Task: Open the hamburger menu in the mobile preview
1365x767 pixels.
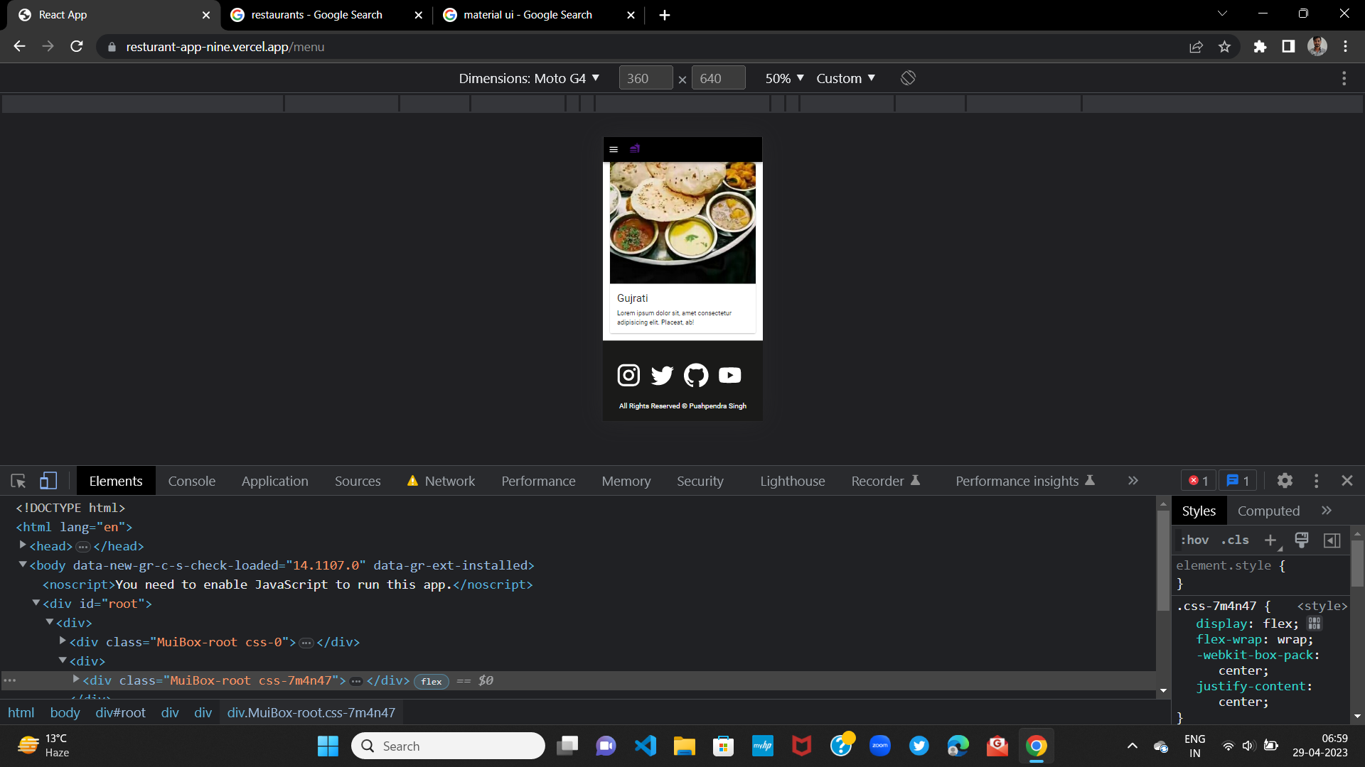Action: click(x=614, y=149)
